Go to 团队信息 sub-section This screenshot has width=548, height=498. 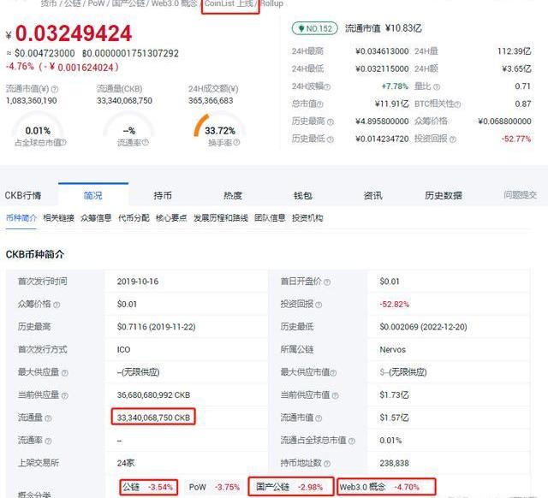coord(270,218)
